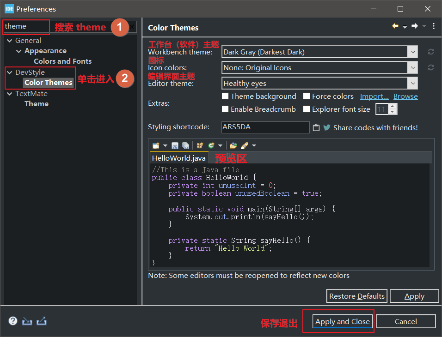
Task: Clear the theme search filter
Action: coord(132,27)
